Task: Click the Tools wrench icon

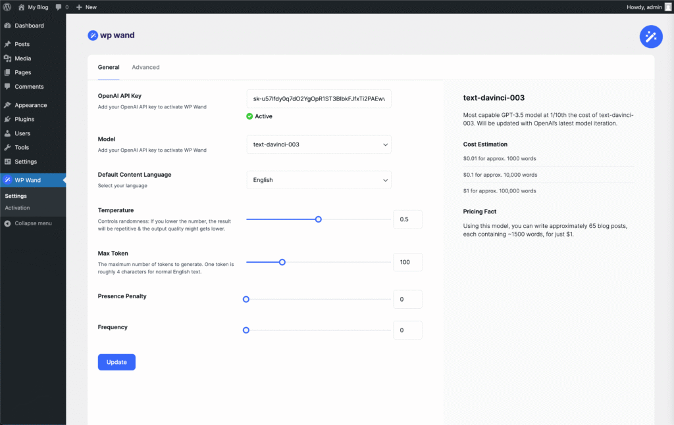Action: point(7,147)
